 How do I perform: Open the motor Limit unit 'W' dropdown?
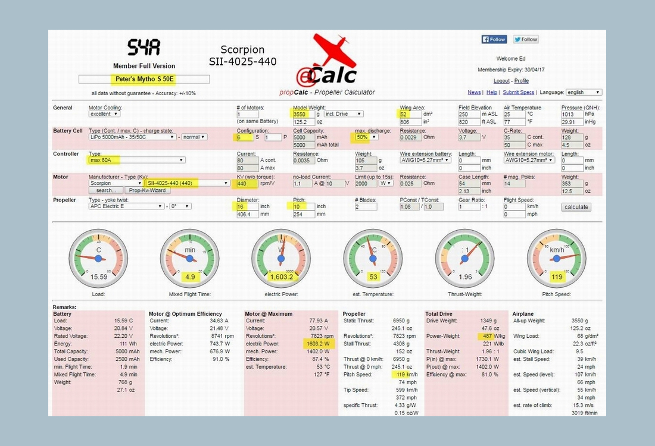click(x=386, y=183)
